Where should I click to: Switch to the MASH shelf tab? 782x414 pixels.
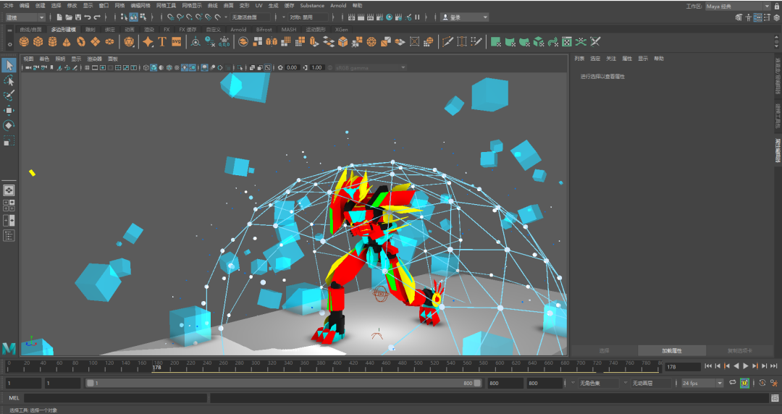click(x=289, y=30)
